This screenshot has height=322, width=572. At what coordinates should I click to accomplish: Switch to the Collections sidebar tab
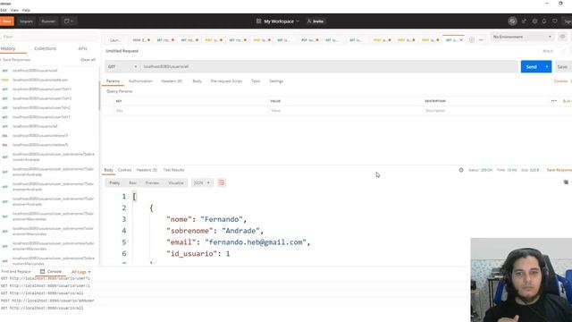tap(46, 48)
